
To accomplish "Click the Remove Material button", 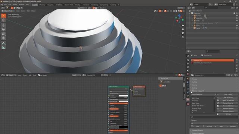I will pos(227,111).
